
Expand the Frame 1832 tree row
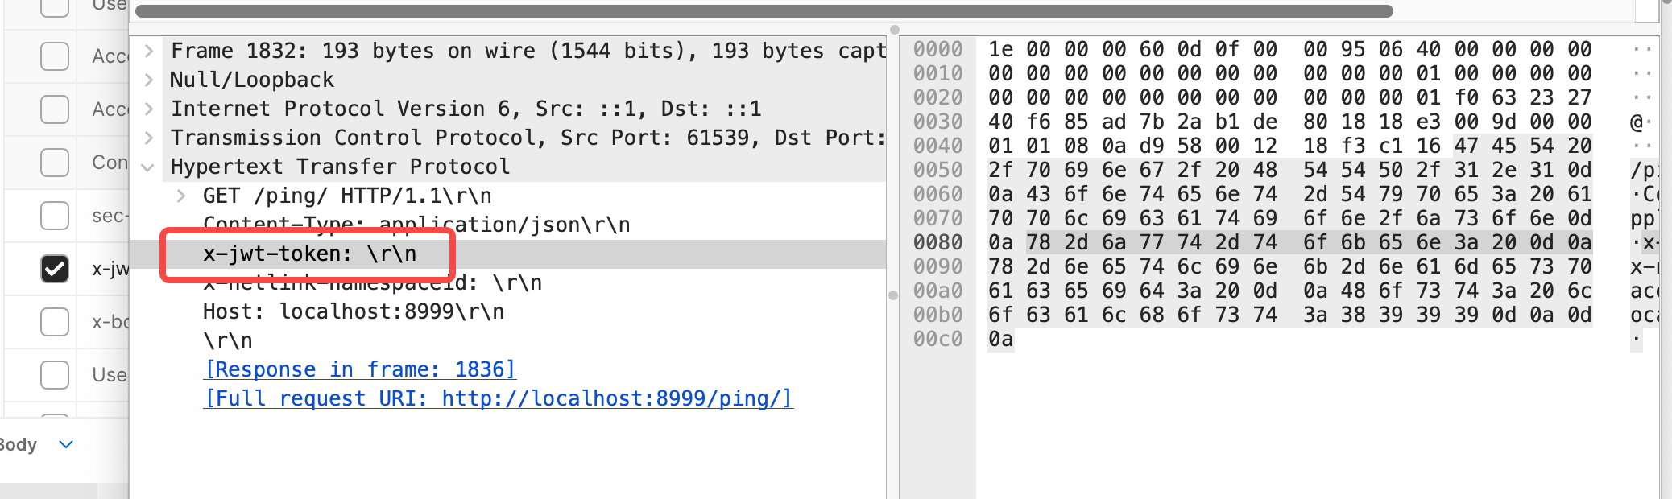click(149, 51)
